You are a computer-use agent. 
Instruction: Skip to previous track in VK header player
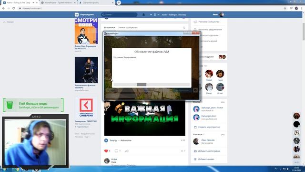(151, 15)
